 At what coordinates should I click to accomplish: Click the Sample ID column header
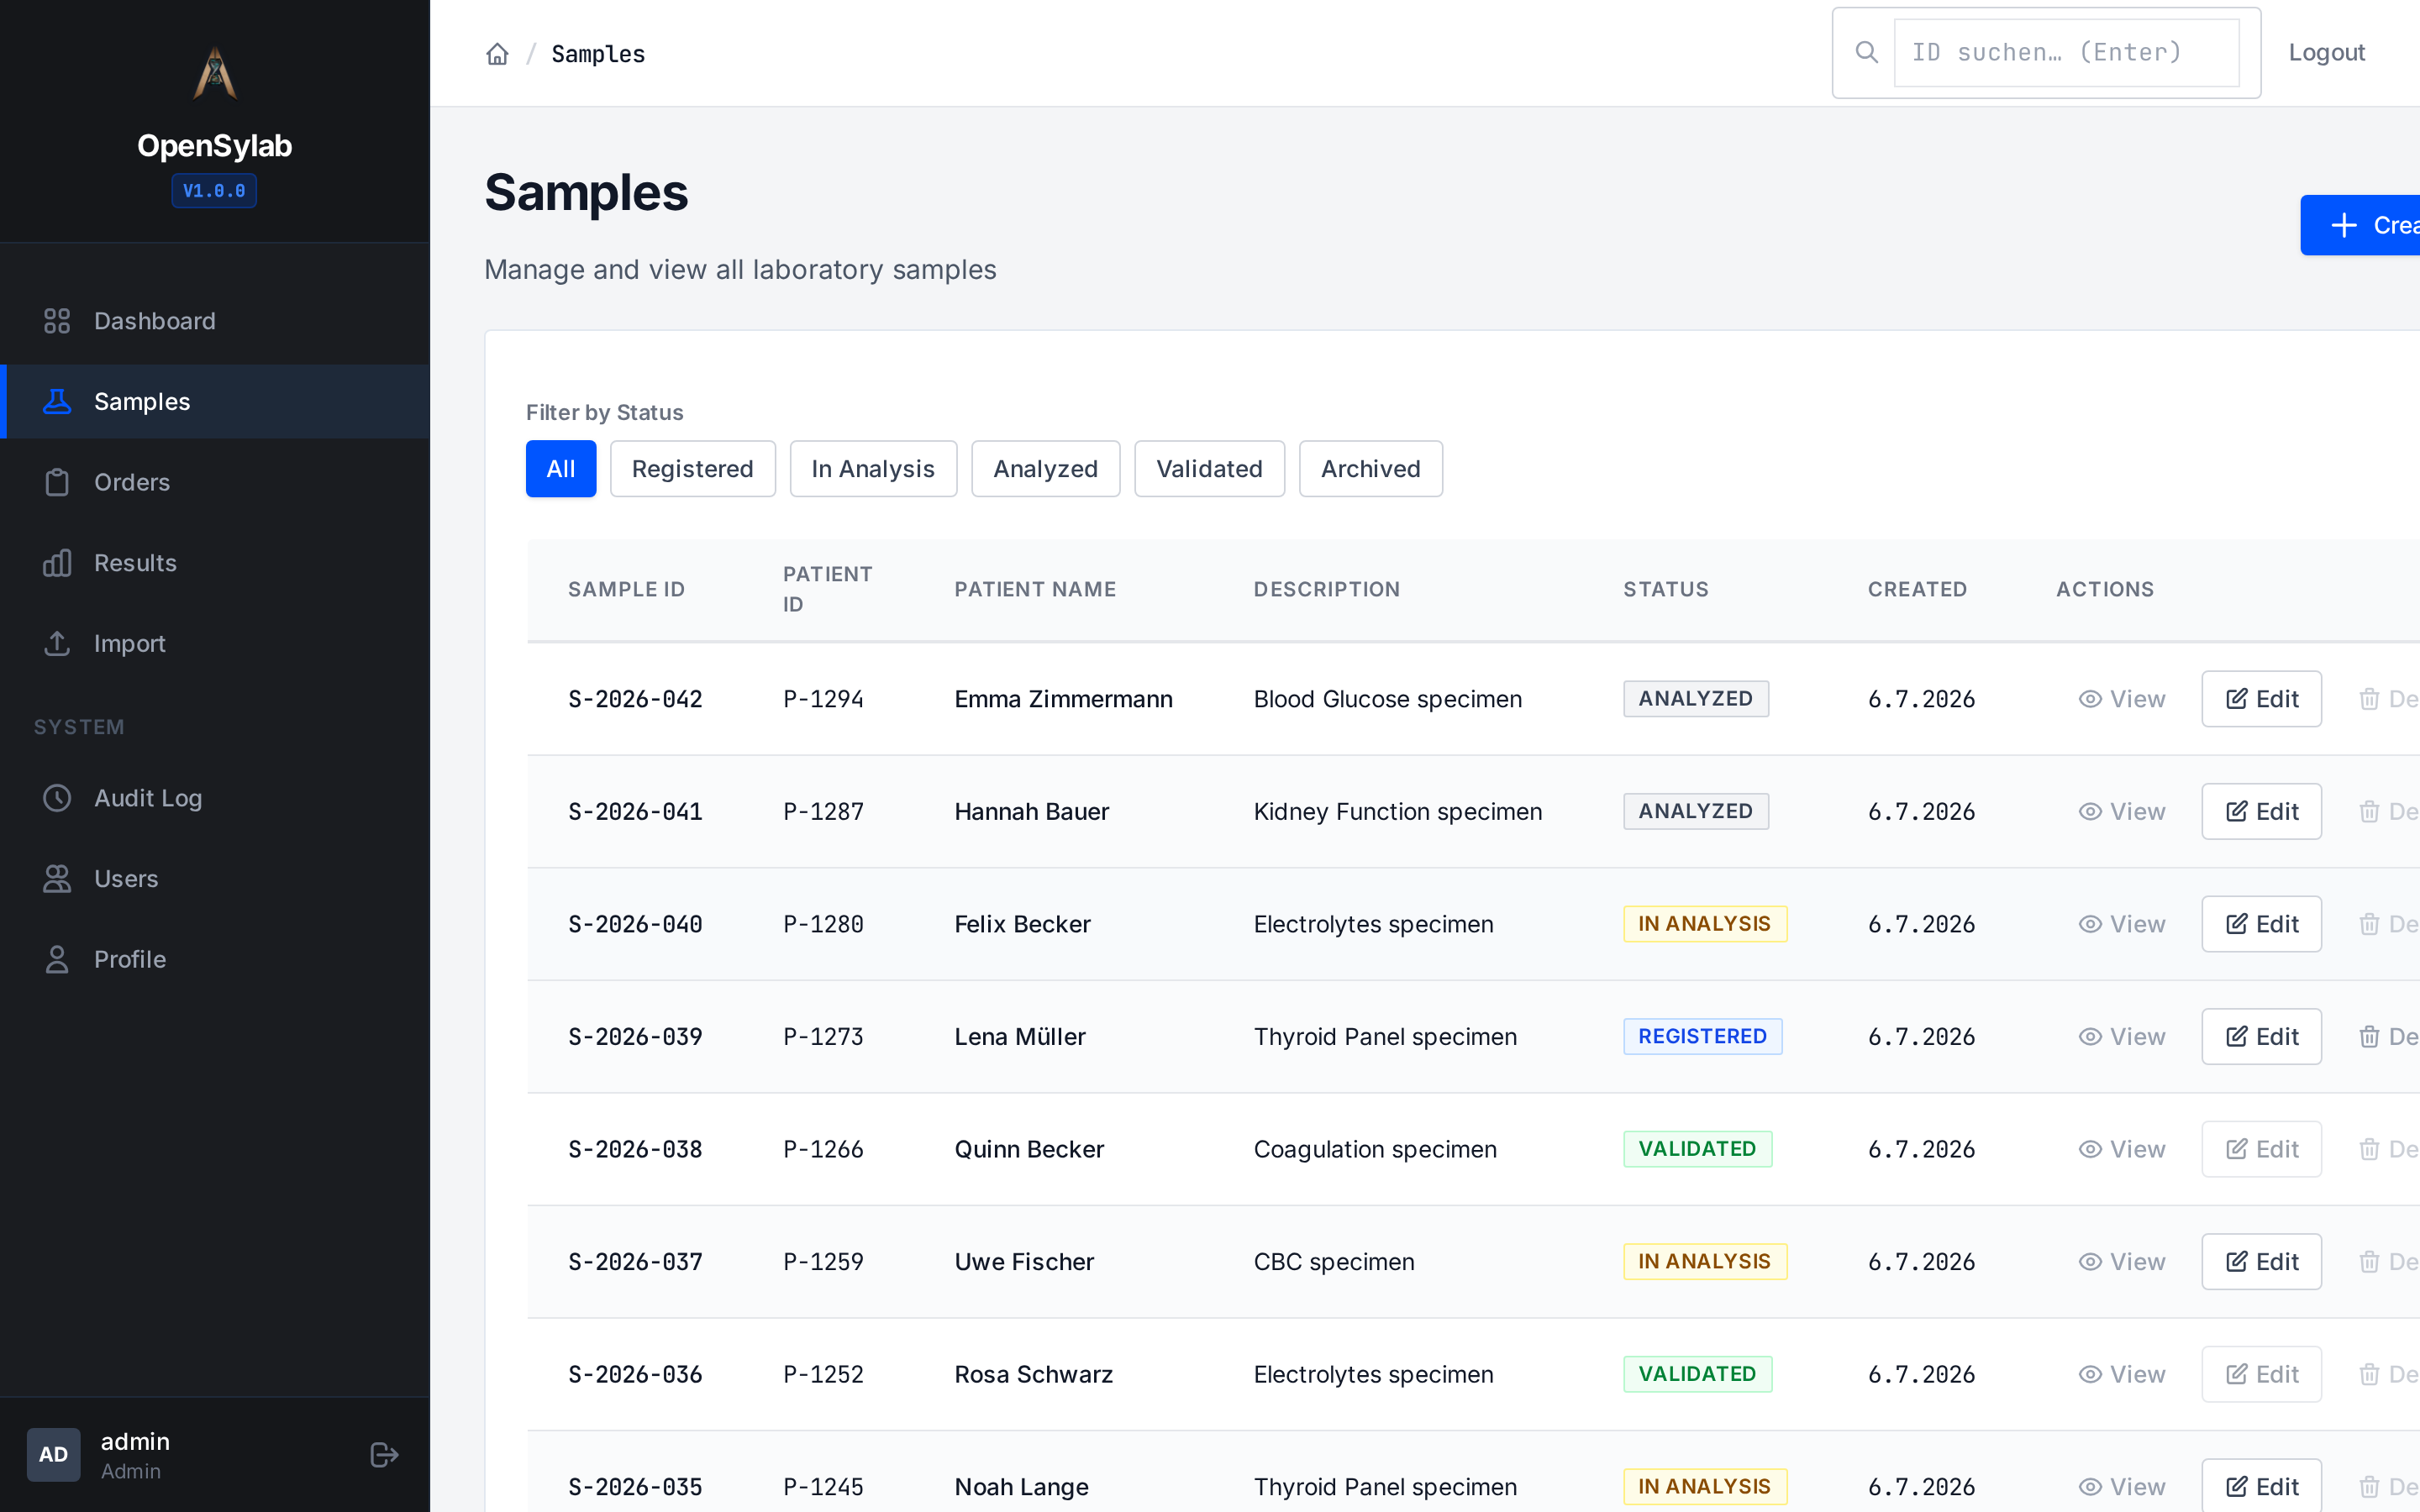tap(626, 589)
